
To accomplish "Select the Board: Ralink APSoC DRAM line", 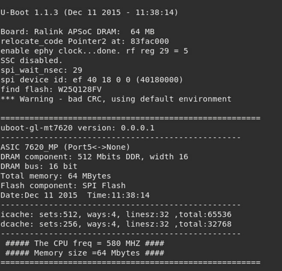I will pos(77,32).
